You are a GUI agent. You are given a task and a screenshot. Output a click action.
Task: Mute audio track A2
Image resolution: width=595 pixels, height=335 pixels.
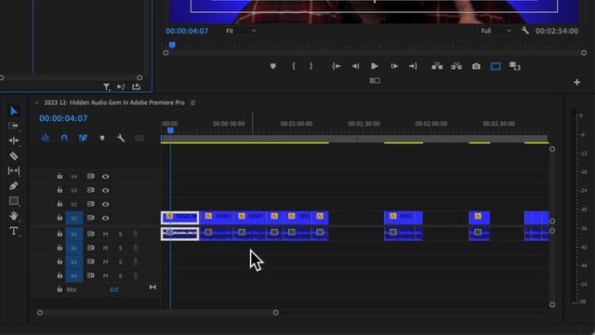pos(105,248)
